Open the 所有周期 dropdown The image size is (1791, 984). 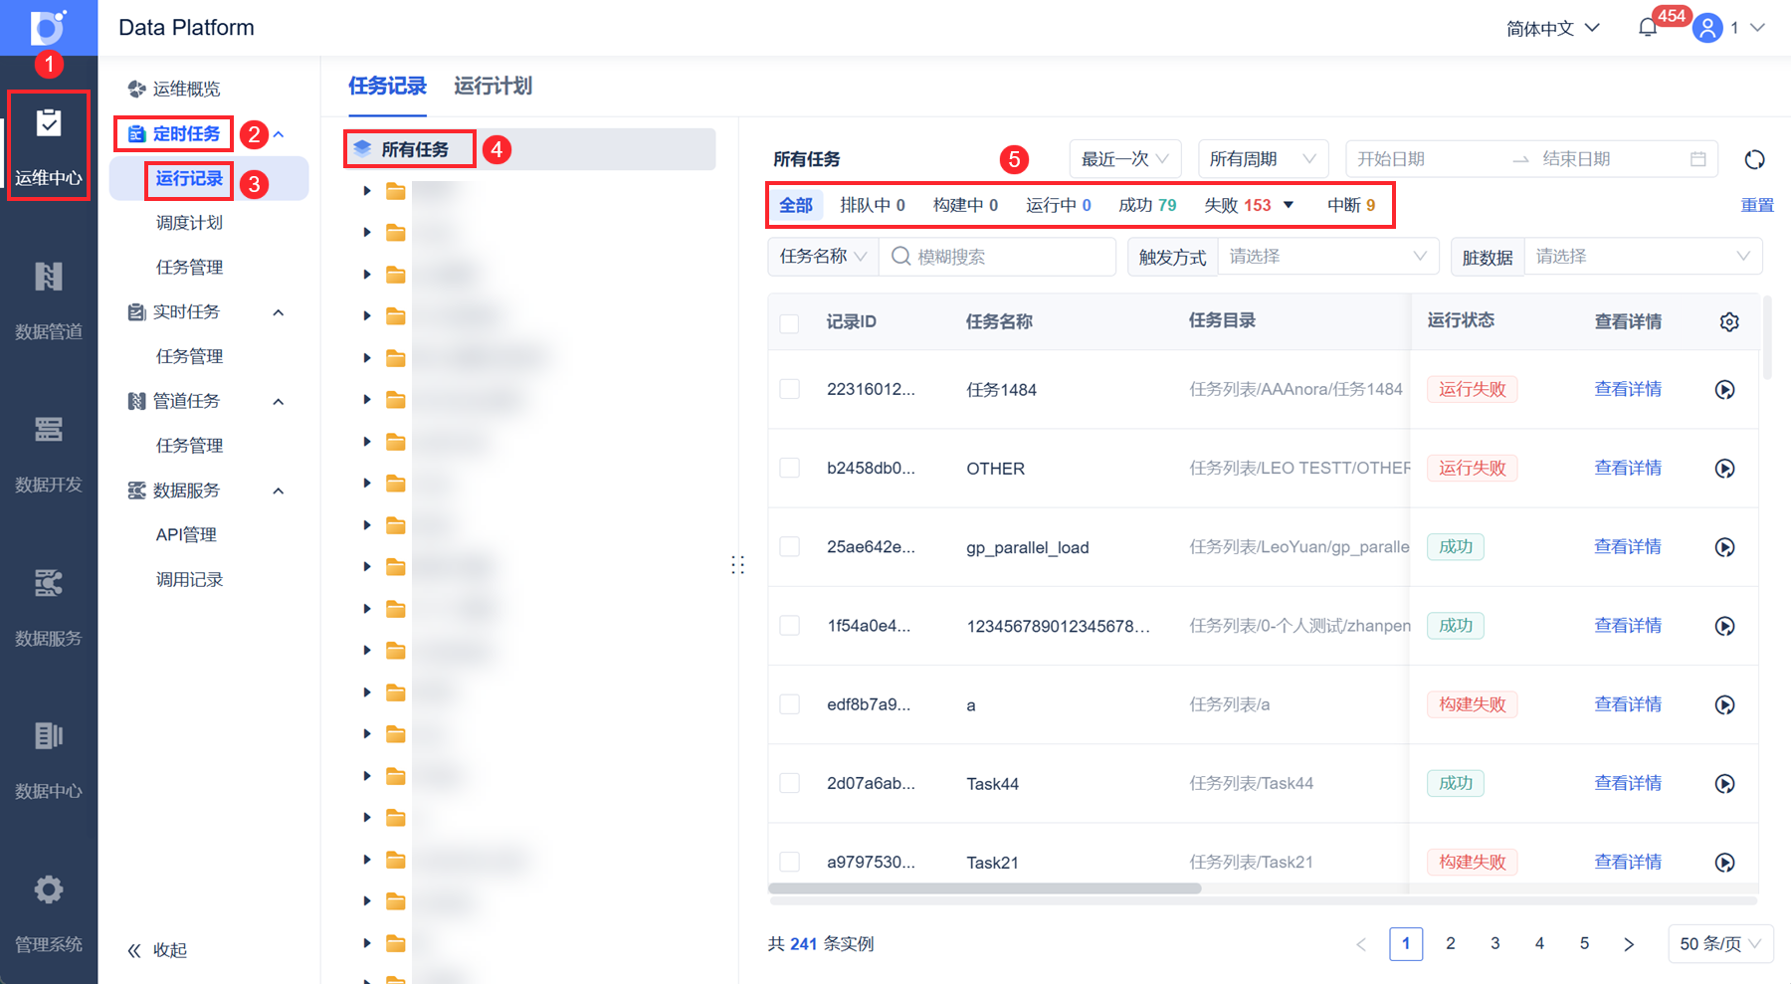pyautogui.click(x=1264, y=159)
